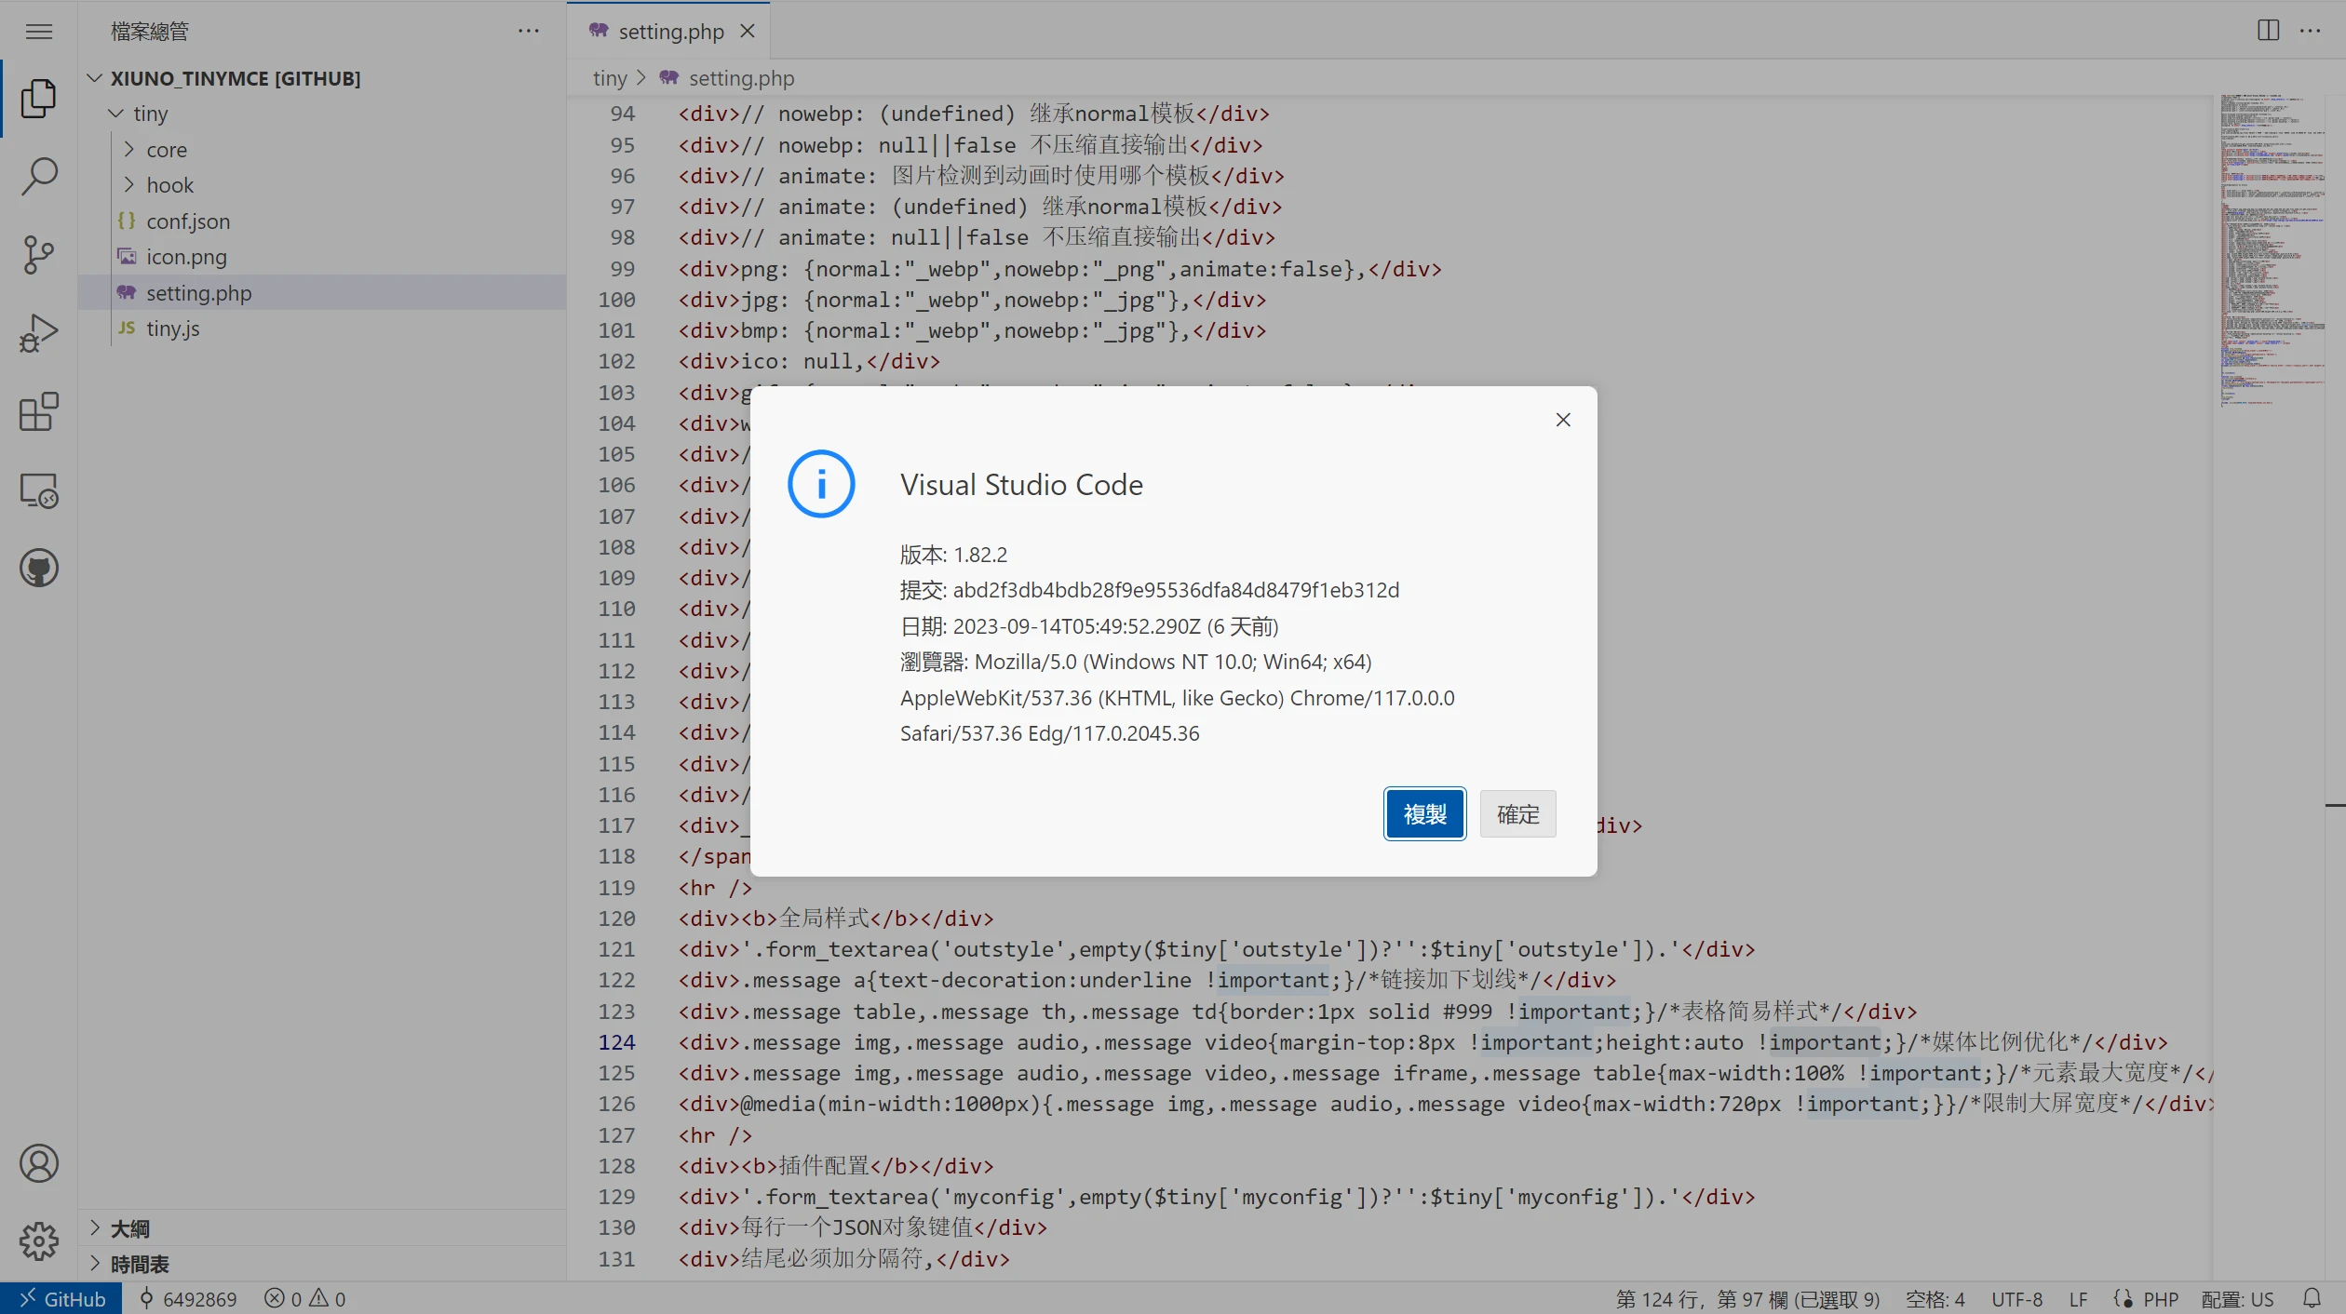Expand the 大綱 outline section
Screen dimensions: 2346x1314
pyautogui.click(x=94, y=1227)
